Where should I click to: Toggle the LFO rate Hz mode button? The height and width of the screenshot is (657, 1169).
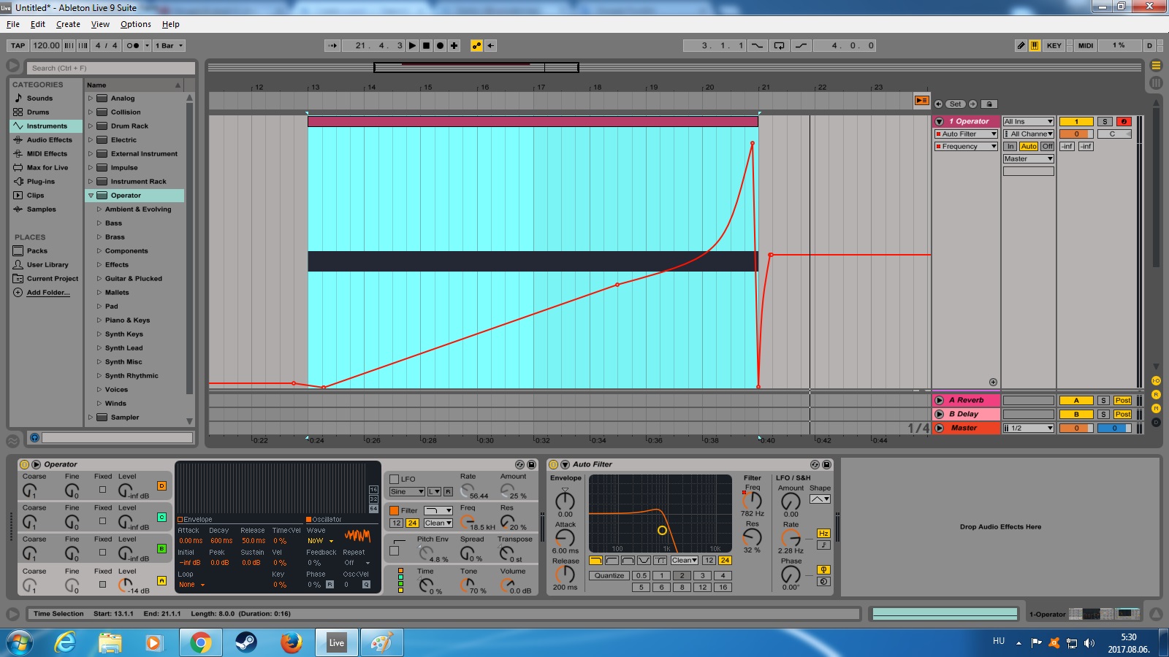(823, 534)
